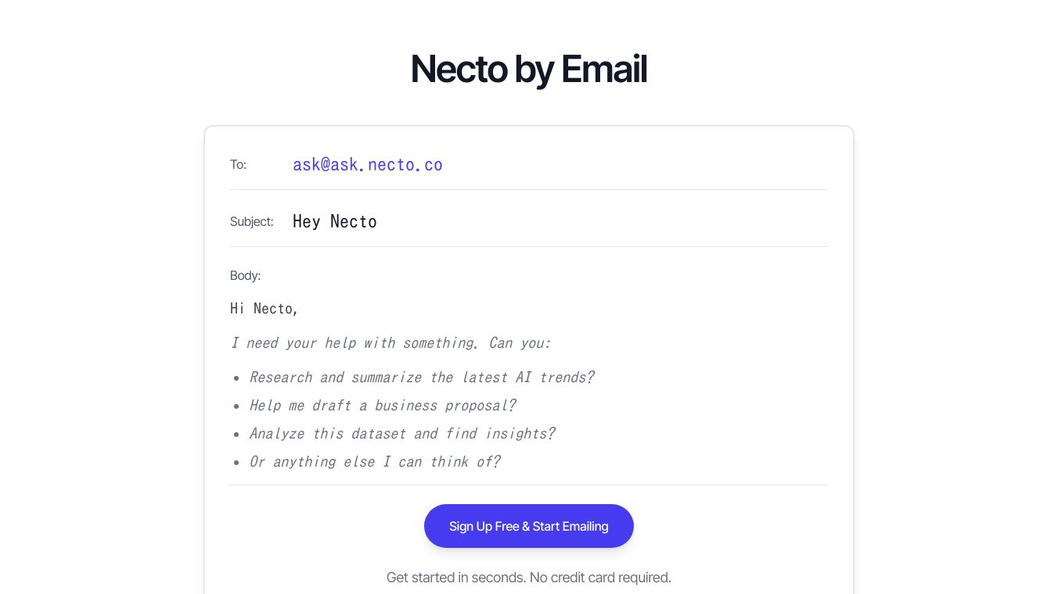Click the bullet dot before Analyze this dataset
This screenshot has width=1058, height=594.
click(236, 435)
